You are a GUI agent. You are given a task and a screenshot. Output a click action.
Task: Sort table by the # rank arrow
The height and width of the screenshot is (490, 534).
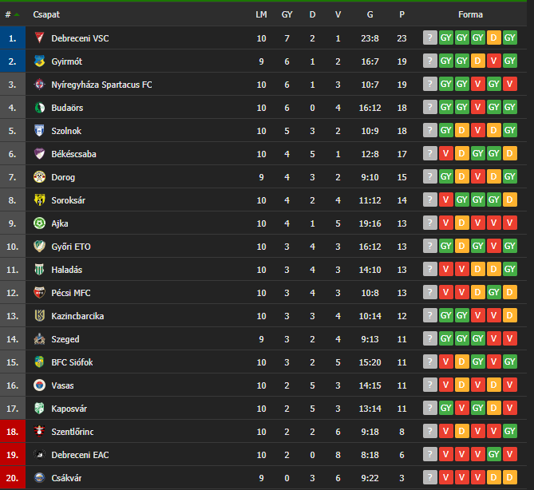[x=17, y=14]
